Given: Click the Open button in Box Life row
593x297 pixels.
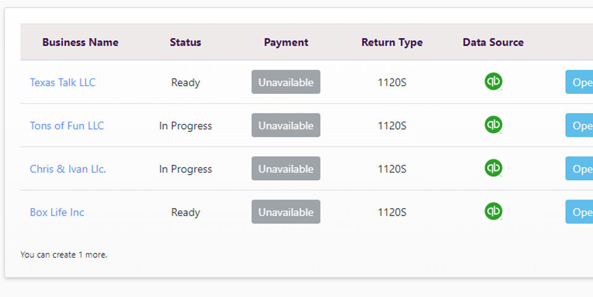Looking at the screenshot, I should (x=579, y=212).
